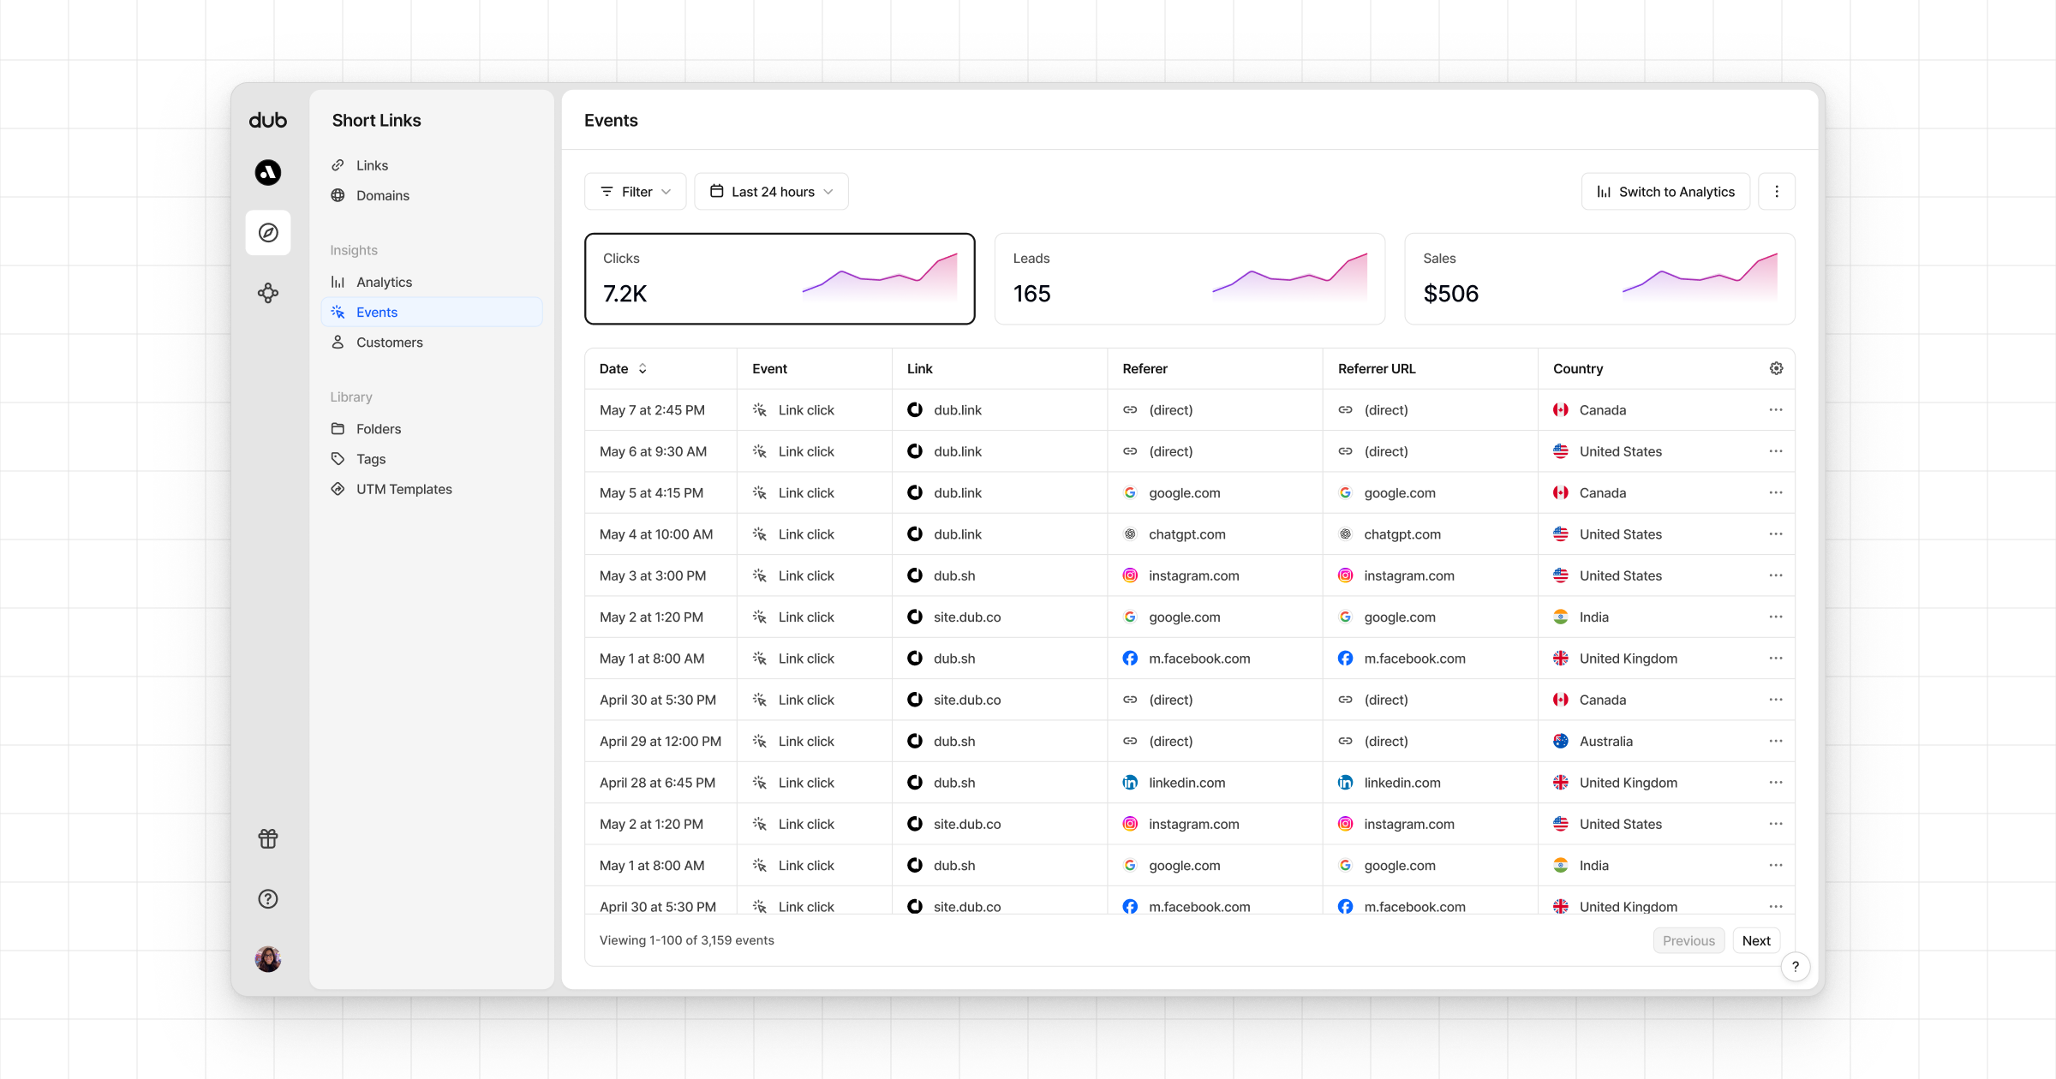Open UTM Templates under Library
This screenshot has width=2056, height=1079.
point(404,489)
